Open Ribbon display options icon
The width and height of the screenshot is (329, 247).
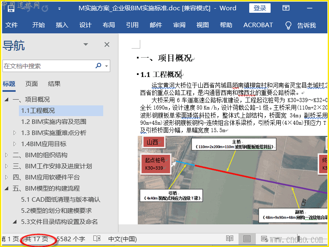pos(286,8)
